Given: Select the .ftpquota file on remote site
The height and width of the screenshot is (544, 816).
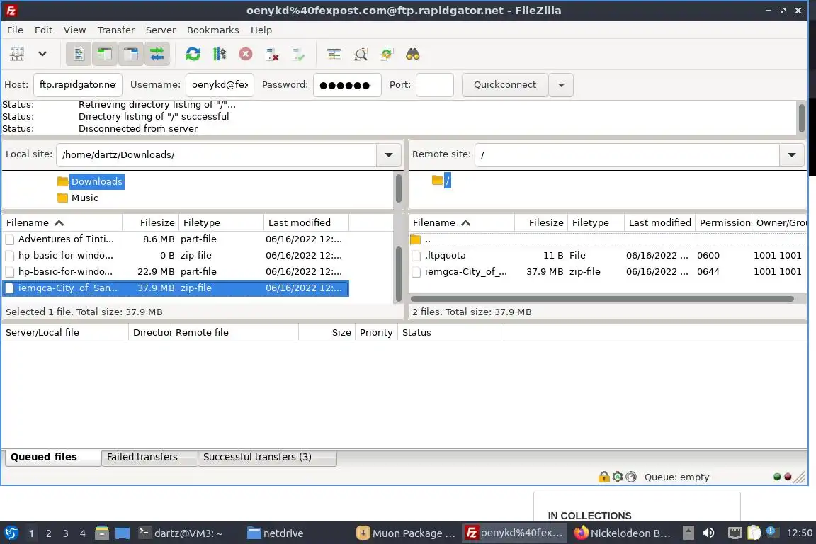Looking at the screenshot, I should point(608,255).
